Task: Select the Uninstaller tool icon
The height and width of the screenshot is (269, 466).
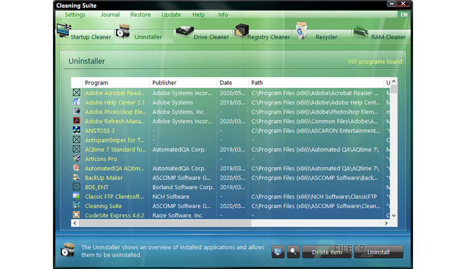Action: pyautogui.click(x=123, y=32)
